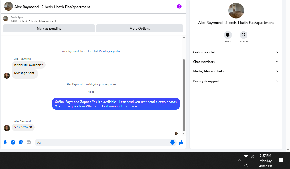This screenshot has width=290, height=169.
Task: Click the info panel title text
Action: (x=236, y=23)
